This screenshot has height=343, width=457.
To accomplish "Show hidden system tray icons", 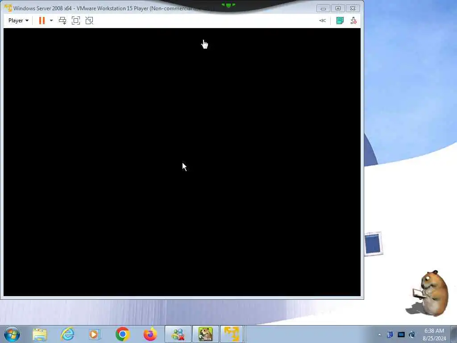I will (379, 335).
